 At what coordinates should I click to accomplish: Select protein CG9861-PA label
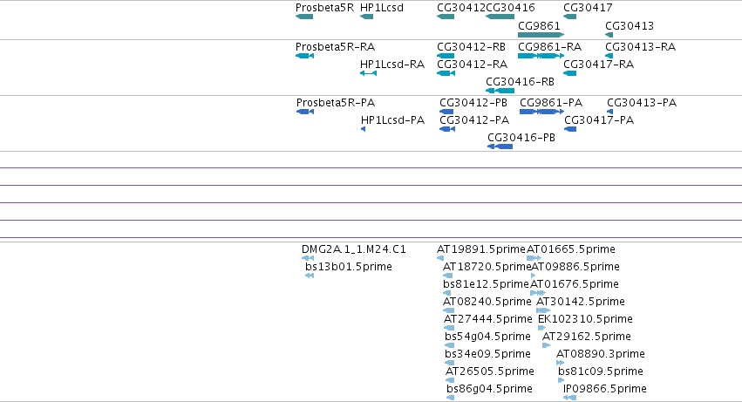click(551, 103)
